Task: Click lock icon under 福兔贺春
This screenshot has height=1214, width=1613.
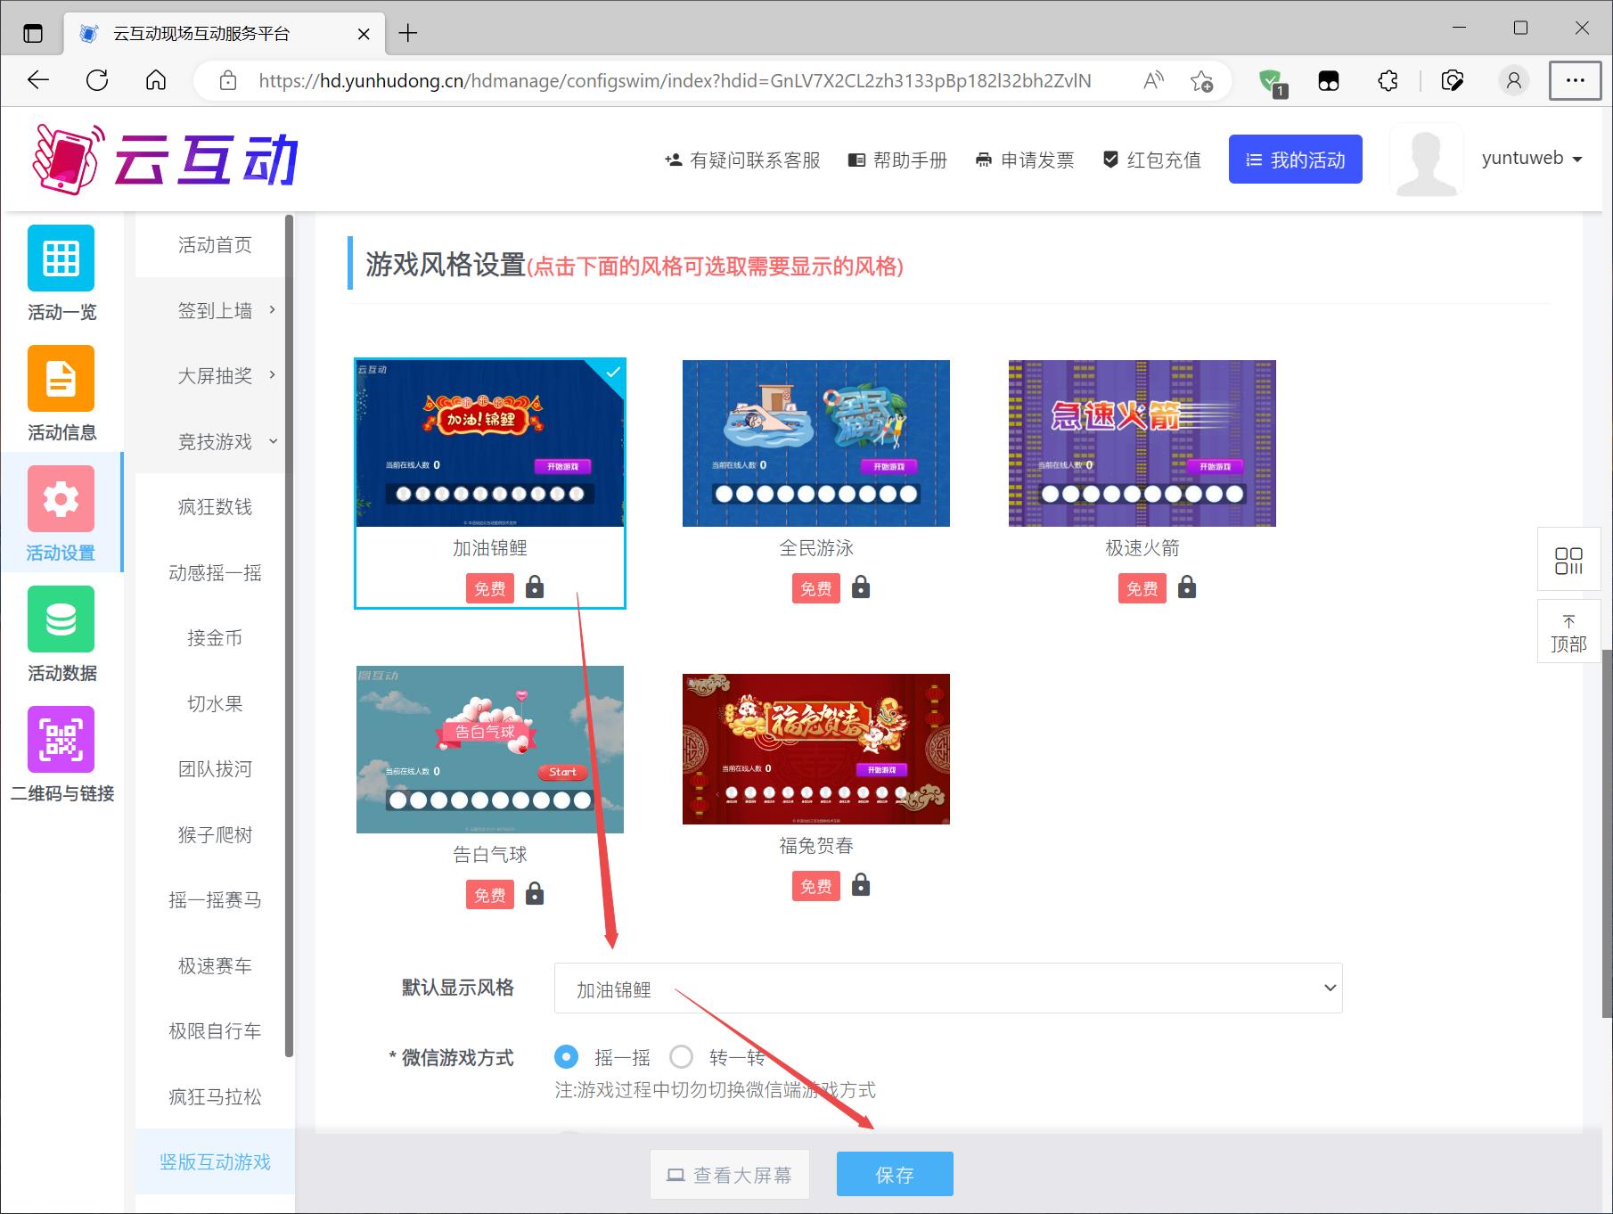Action: pyautogui.click(x=861, y=885)
